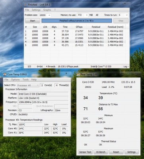Click the Size column header
This screenshot has width=144, height=159.
click(x=35, y=27)
